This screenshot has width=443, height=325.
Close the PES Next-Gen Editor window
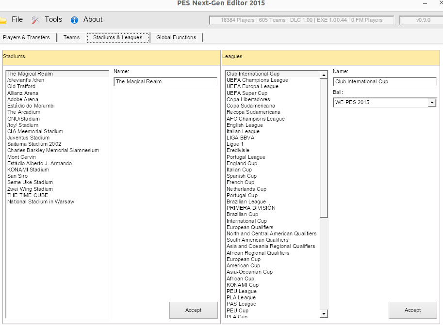pyautogui.click(x=441, y=3)
